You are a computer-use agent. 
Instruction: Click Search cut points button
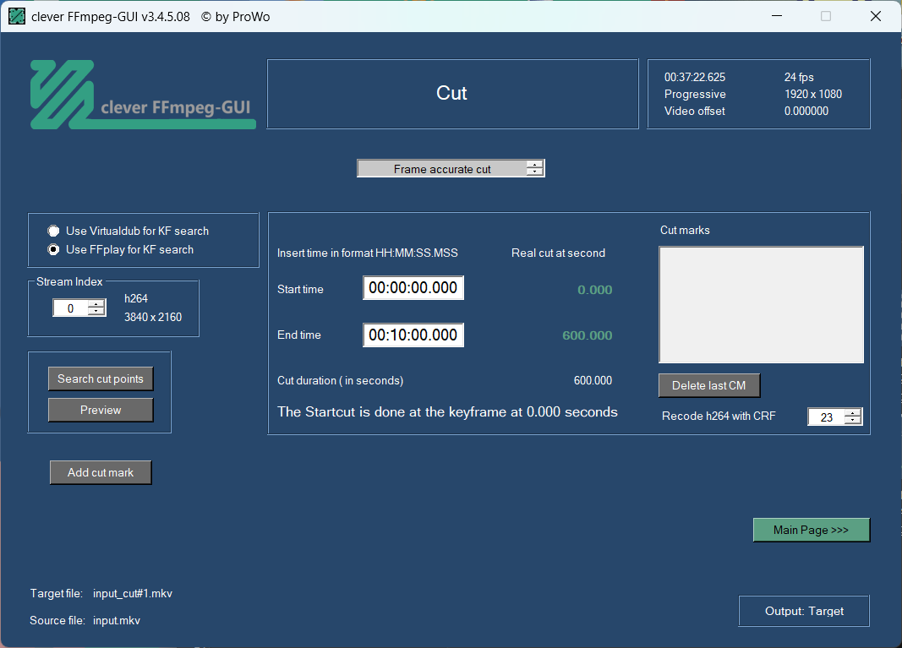pos(101,378)
